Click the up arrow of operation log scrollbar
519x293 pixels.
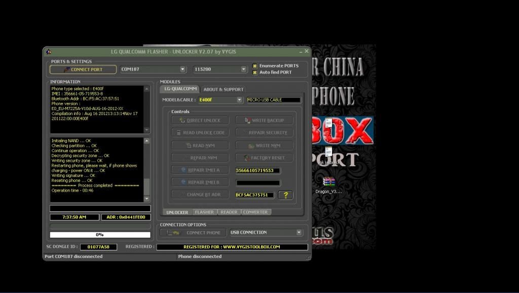[x=147, y=141]
